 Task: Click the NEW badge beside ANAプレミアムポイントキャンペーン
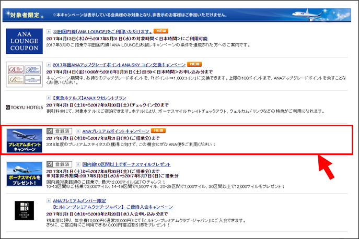click(158, 130)
